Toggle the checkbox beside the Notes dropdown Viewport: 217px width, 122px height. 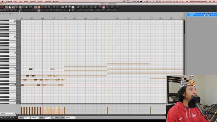coord(54,118)
